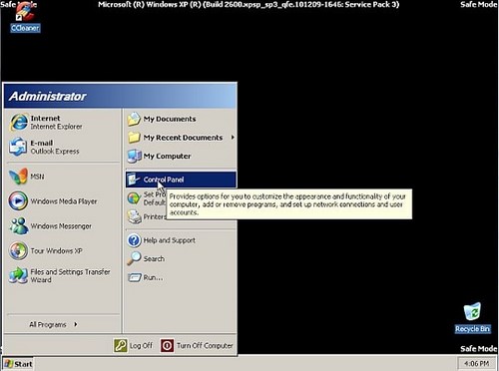Viewport: 499px width, 371px height.
Task: Click the Recycle Bin text label on desktop
Action: (x=472, y=329)
